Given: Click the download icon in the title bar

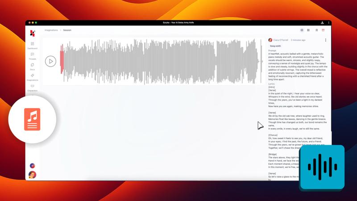Looking at the screenshot, I should pos(322,23).
